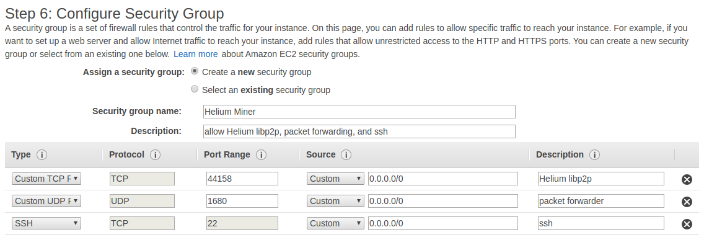The height and width of the screenshot is (240, 704).
Task: Open info icon next to Protocol header
Action: [156, 154]
